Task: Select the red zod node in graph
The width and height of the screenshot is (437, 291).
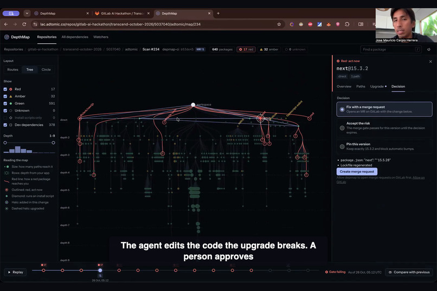Action: (x=310, y=118)
